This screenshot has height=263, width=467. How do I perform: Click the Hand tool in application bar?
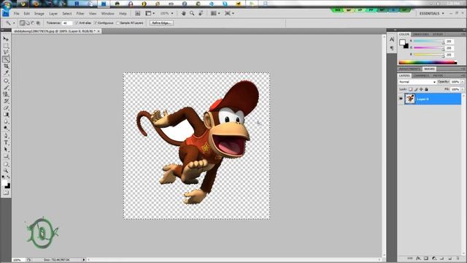coord(184,13)
